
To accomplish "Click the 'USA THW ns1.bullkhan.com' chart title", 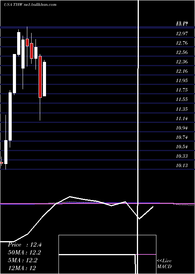I will [30, 5].
